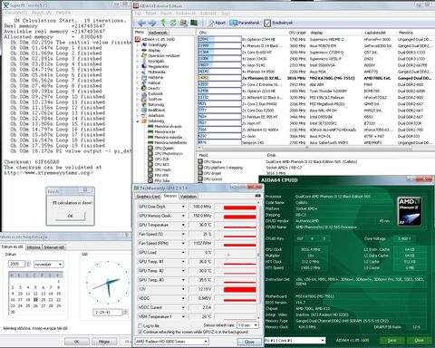This screenshot has width=435, height=348.
Task: Select day 25 in the calendar
Action: pyautogui.click(x=28, y=305)
